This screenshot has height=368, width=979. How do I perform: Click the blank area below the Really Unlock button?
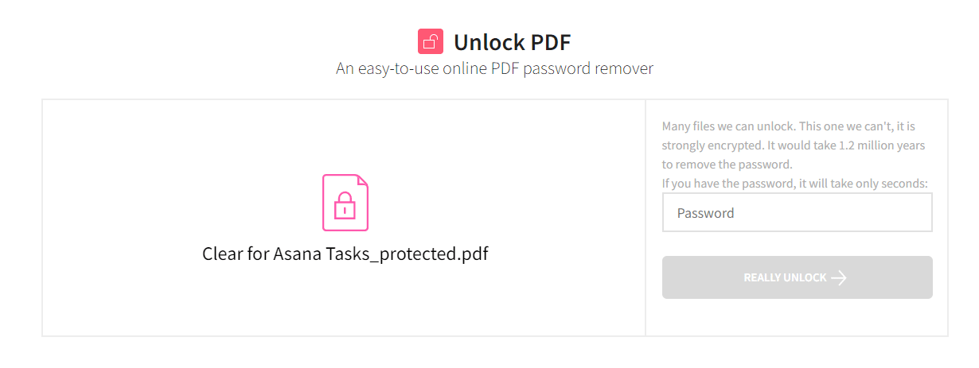click(x=797, y=318)
